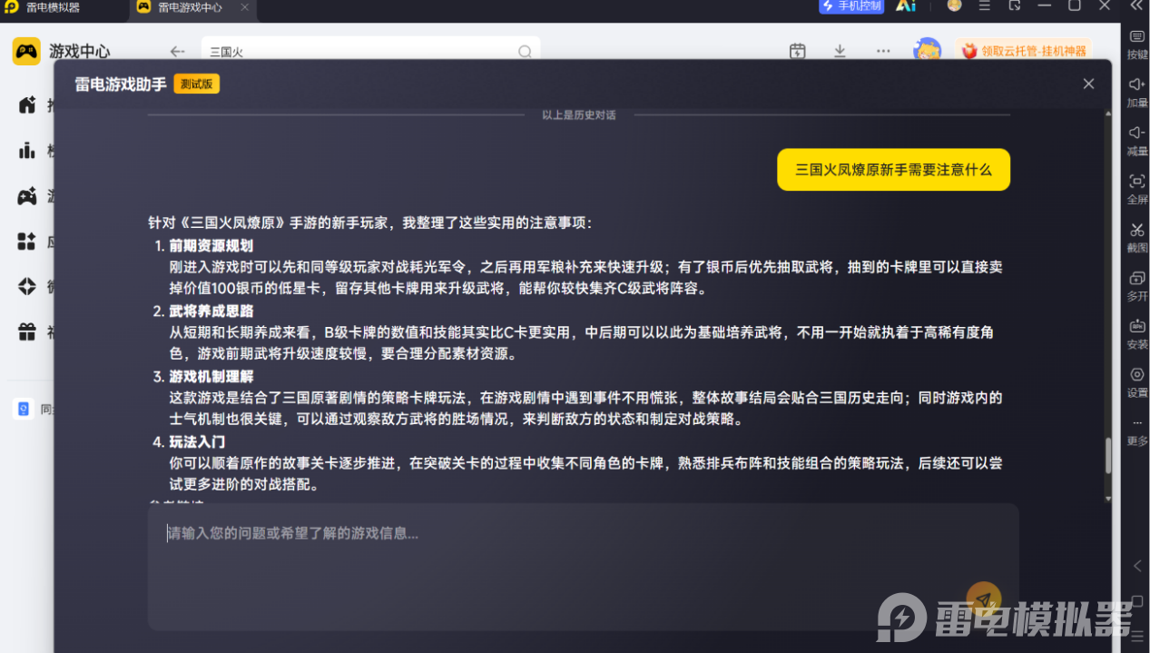Click the Android back arrow in sidebar
Viewport: 1150px width, 653px height.
pos(1137,566)
